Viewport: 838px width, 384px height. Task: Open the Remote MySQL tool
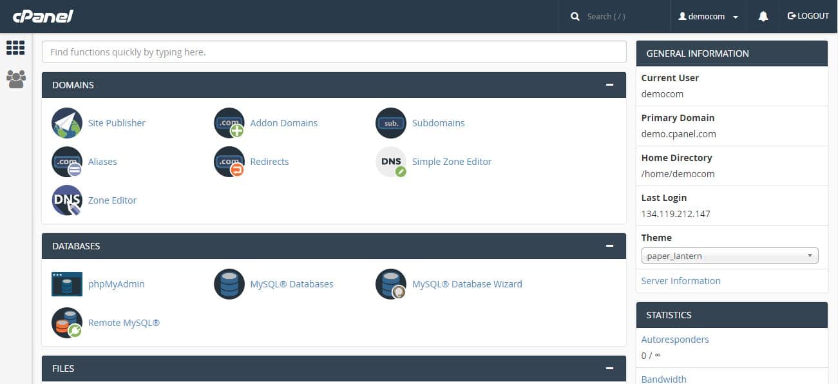pyautogui.click(x=124, y=322)
